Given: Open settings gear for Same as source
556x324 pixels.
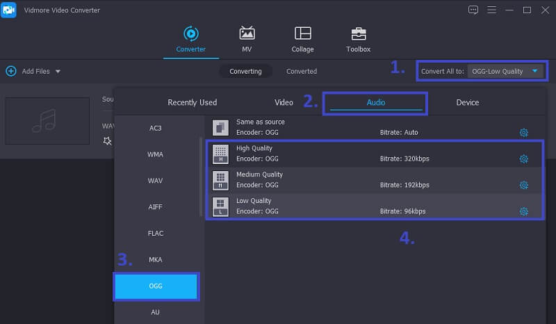Looking at the screenshot, I should pyautogui.click(x=524, y=132).
